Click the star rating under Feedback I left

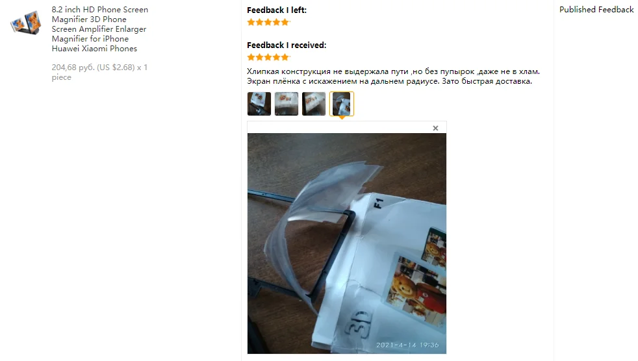click(268, 22)
